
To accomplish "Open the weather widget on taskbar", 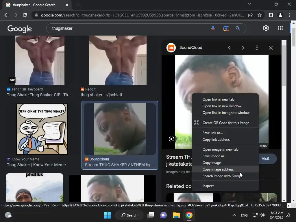I will click(x=8, y=215).
